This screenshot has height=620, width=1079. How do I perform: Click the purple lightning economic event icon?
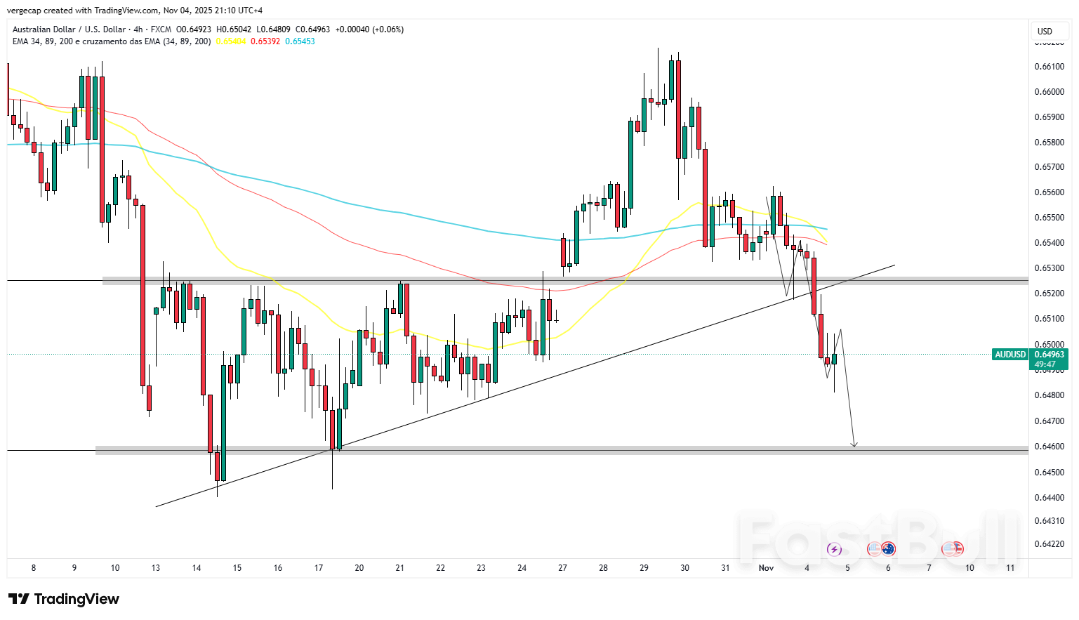(x=834, y=549)
